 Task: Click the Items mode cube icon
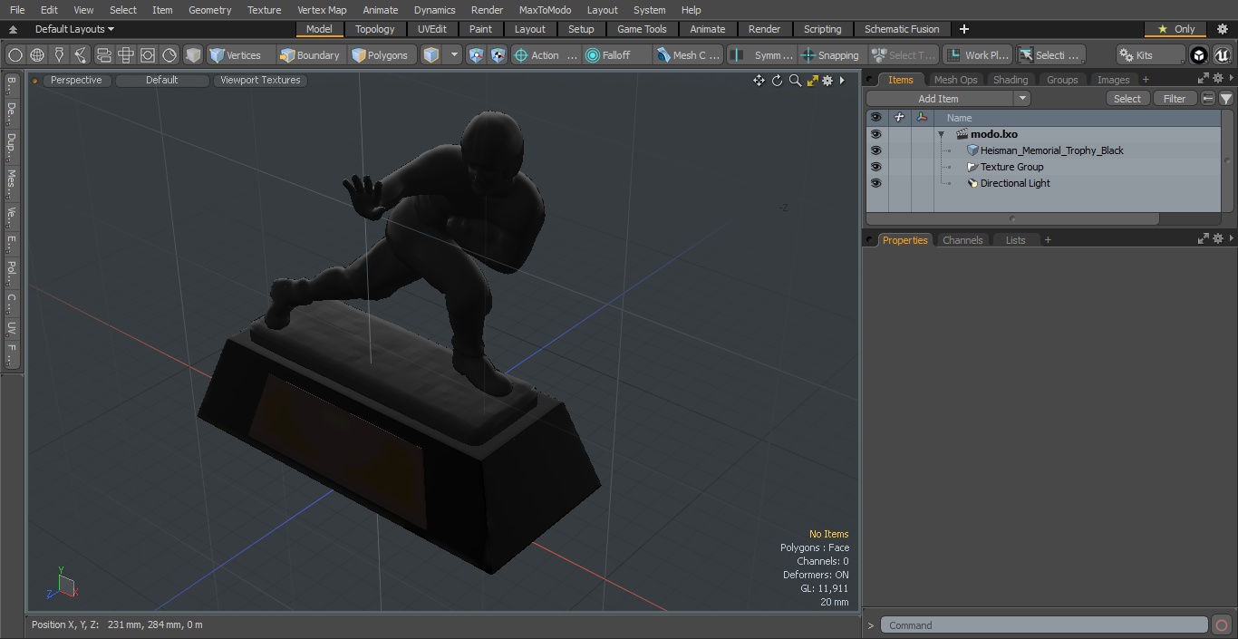pos(431,55)
